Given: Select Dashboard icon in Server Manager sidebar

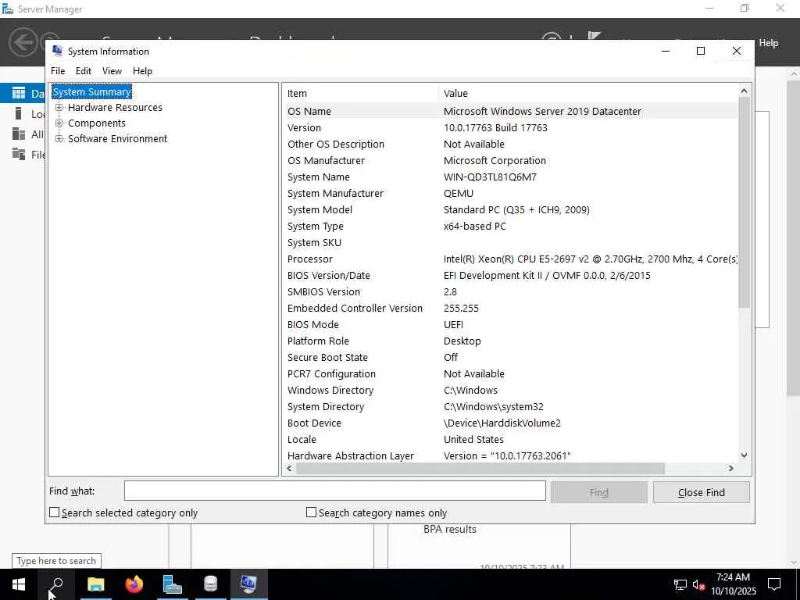Looking at the screenshot, I should point(19,93).
